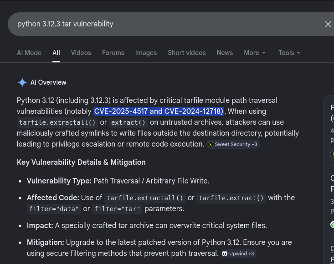
Task: Click tarfile.extractall() code in first paragraph
Action: 57,122
